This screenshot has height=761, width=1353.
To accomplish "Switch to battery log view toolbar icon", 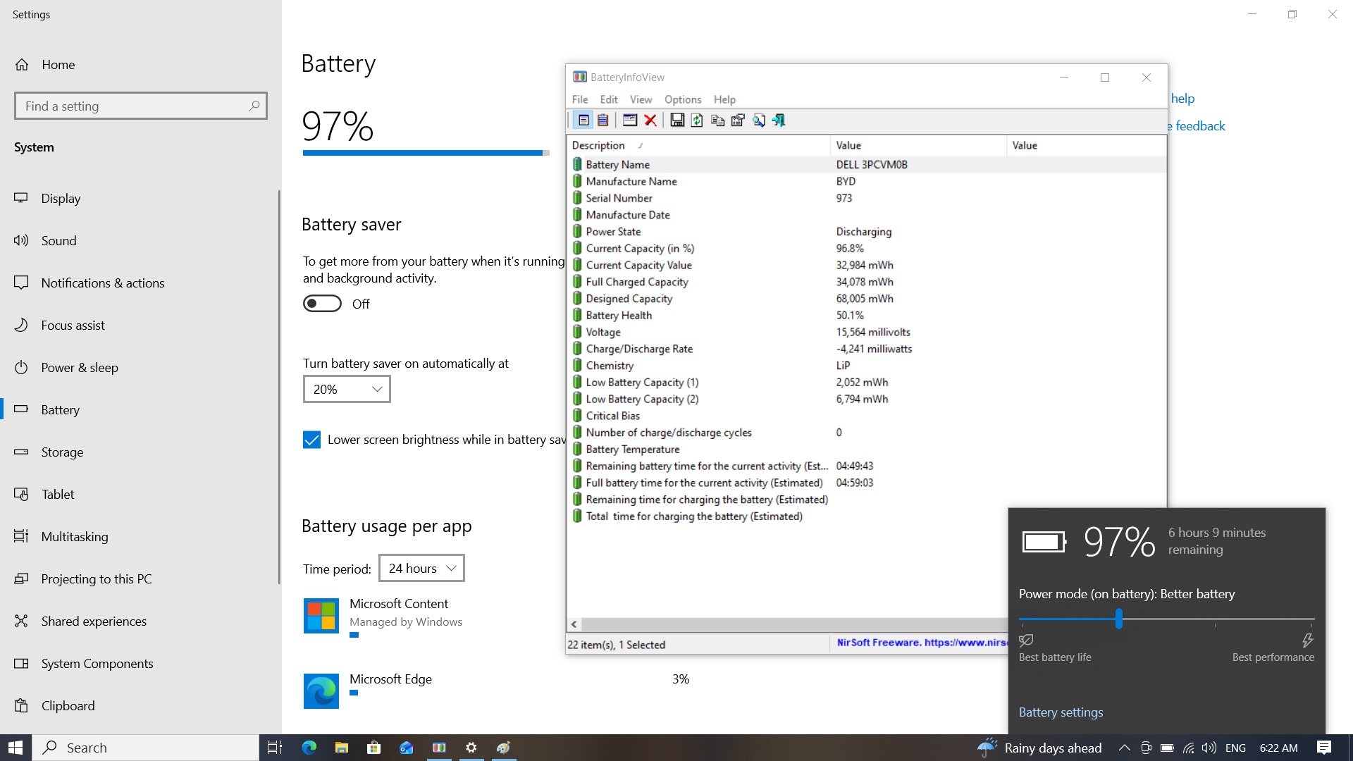I will tap(603, 120).
